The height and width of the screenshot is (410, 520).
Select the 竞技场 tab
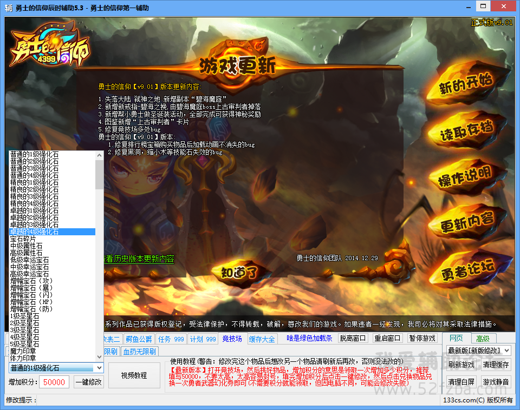point(232,339)
